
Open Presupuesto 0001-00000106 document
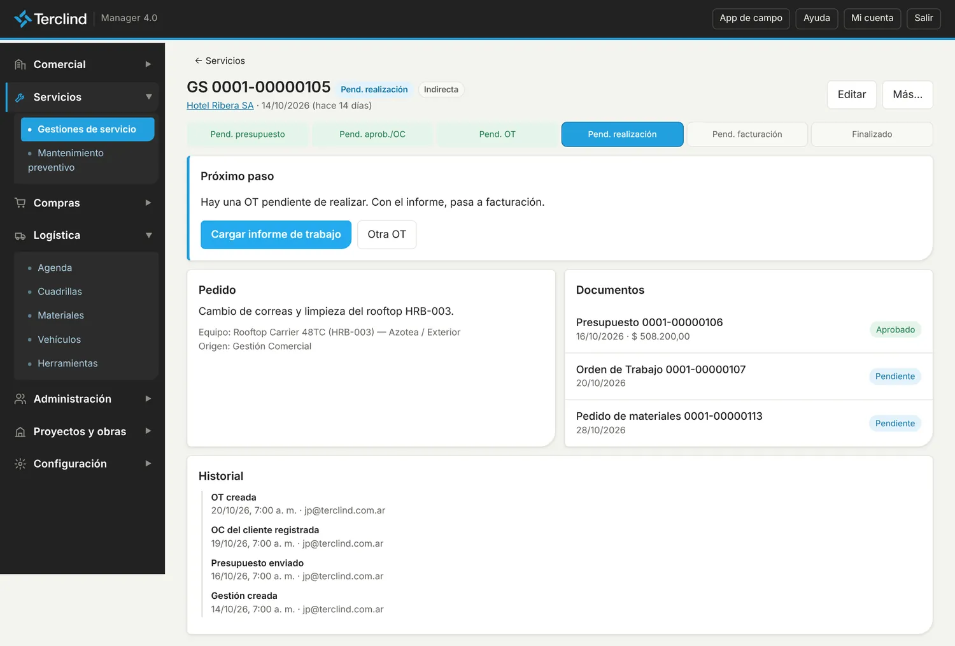click(x=749, y=329)
